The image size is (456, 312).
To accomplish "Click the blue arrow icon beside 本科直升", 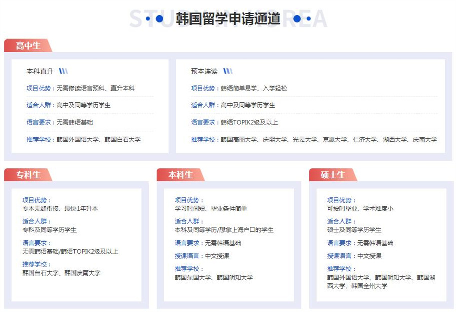I will pos(64,71).
